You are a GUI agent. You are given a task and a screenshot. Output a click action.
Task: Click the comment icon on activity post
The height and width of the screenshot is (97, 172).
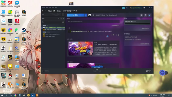point(113,35)
